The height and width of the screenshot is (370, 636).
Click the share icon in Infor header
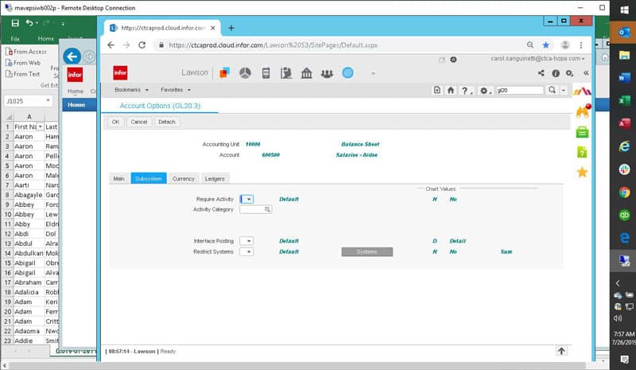[x=541, y=72]
